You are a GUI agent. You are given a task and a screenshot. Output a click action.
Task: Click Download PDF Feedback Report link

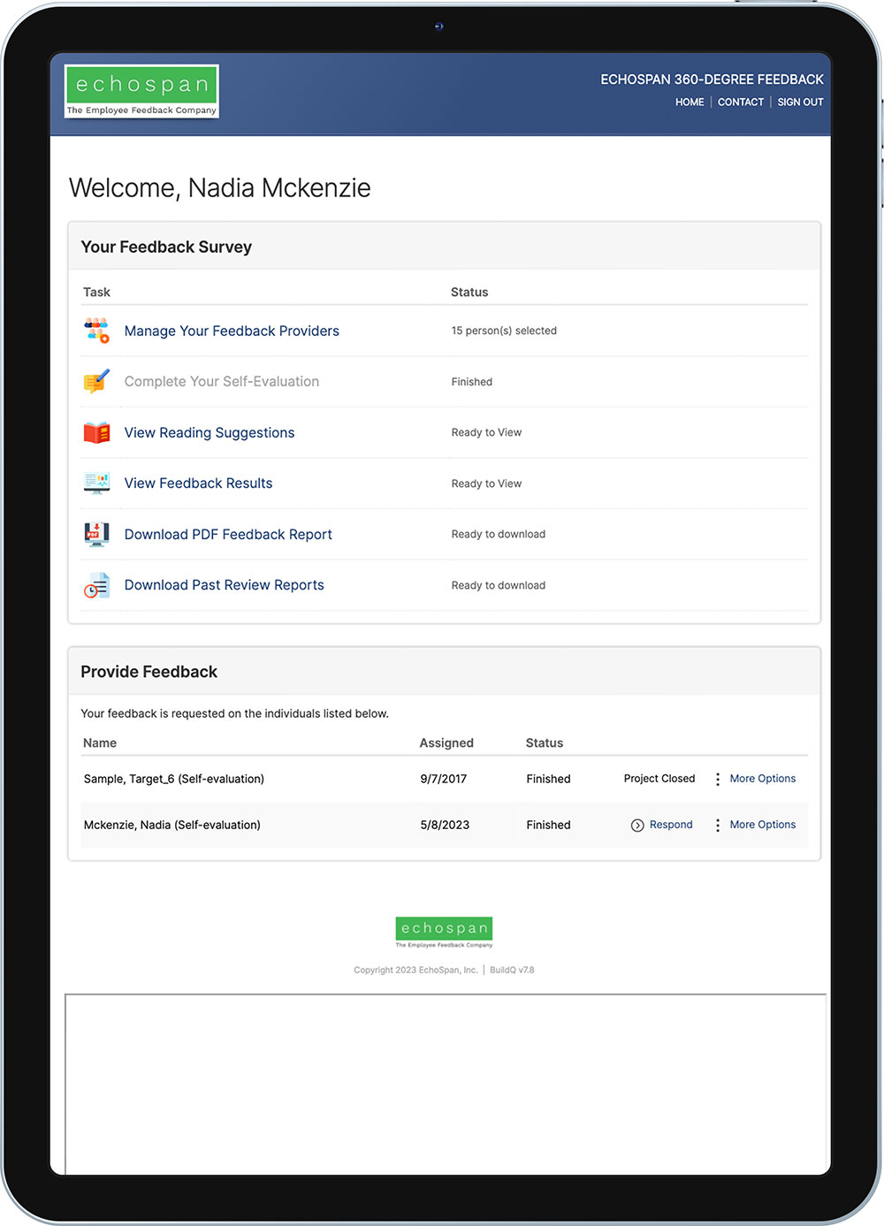(x=228, y=534)
